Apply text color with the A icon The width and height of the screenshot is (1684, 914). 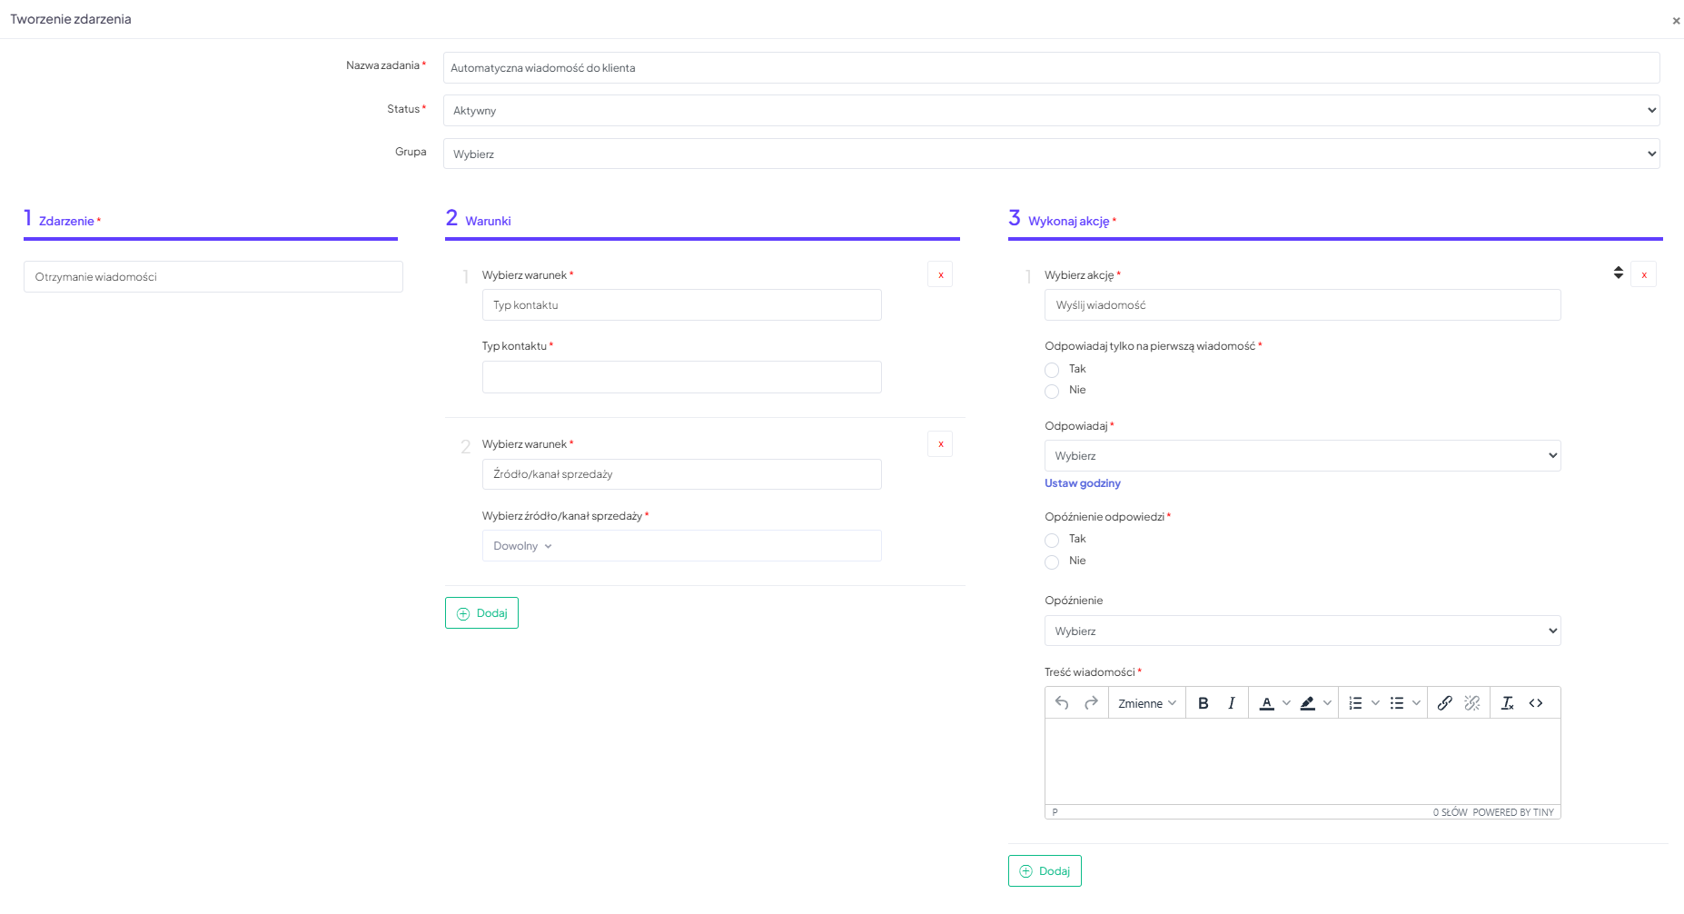click(1266, 703)
